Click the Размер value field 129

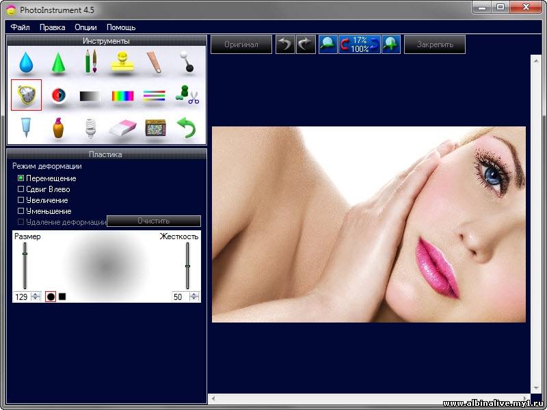coord(22,297)
